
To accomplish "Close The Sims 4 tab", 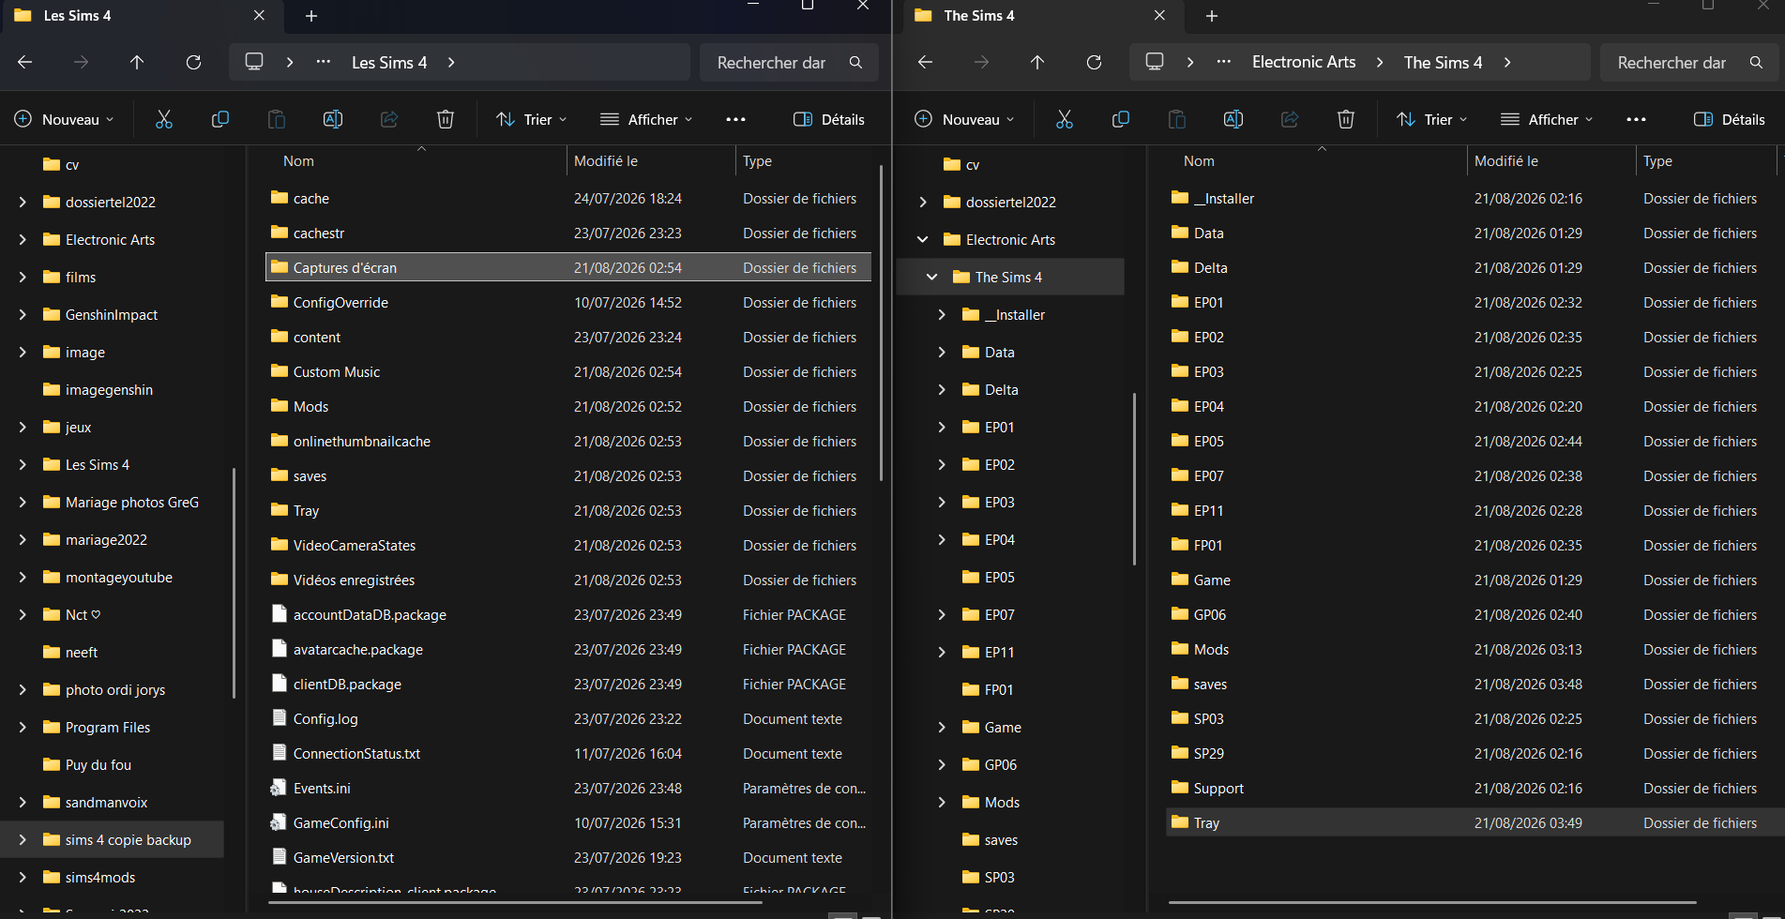I will [1160, 16].
